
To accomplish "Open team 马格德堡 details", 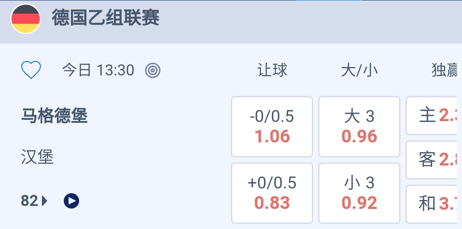I will tap(54, 116).
